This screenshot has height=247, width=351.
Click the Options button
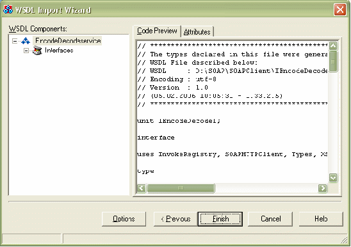coord(124,219)
